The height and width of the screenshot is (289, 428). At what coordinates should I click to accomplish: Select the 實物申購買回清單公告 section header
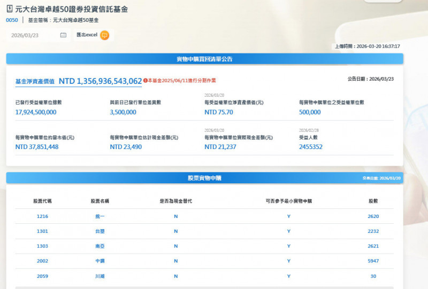click(204, 59)
